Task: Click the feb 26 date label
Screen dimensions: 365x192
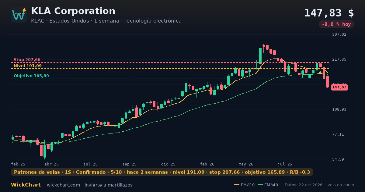Action: [x=207, y=164]
